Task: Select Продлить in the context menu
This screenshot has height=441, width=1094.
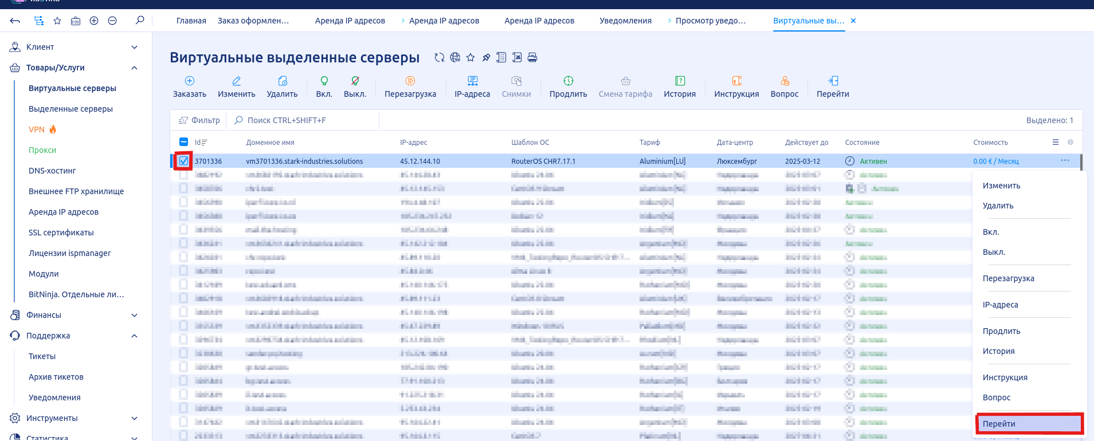Action: pos(1002,331)
